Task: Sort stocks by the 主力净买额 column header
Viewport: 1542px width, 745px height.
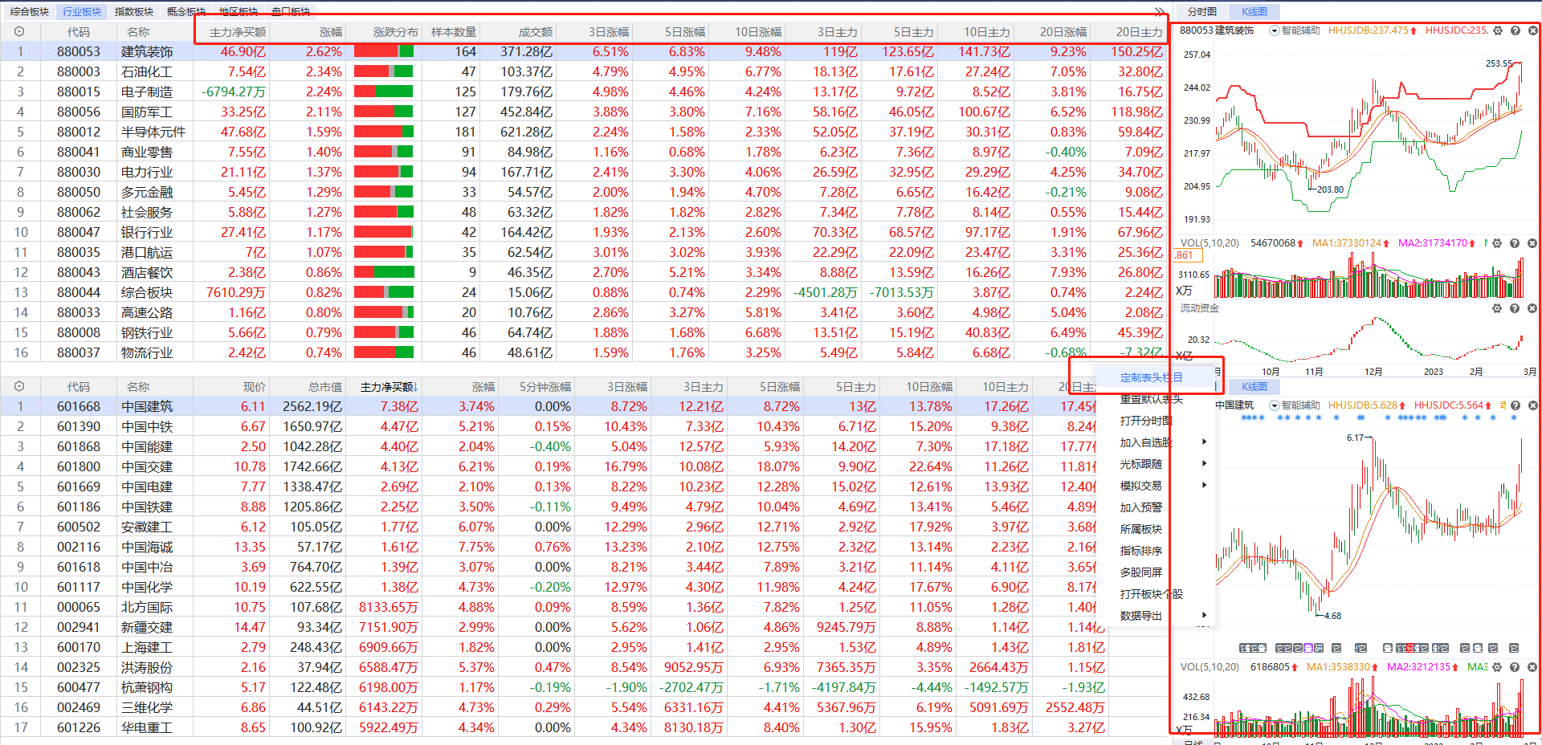Action: 389,387
